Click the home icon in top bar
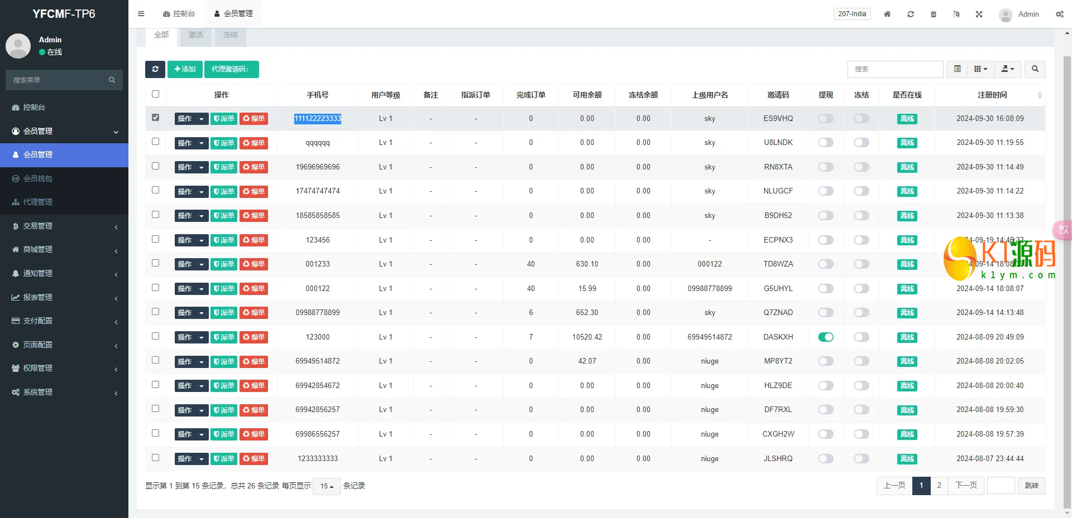The image size is (1072, 518). click(x=887, y=14)
